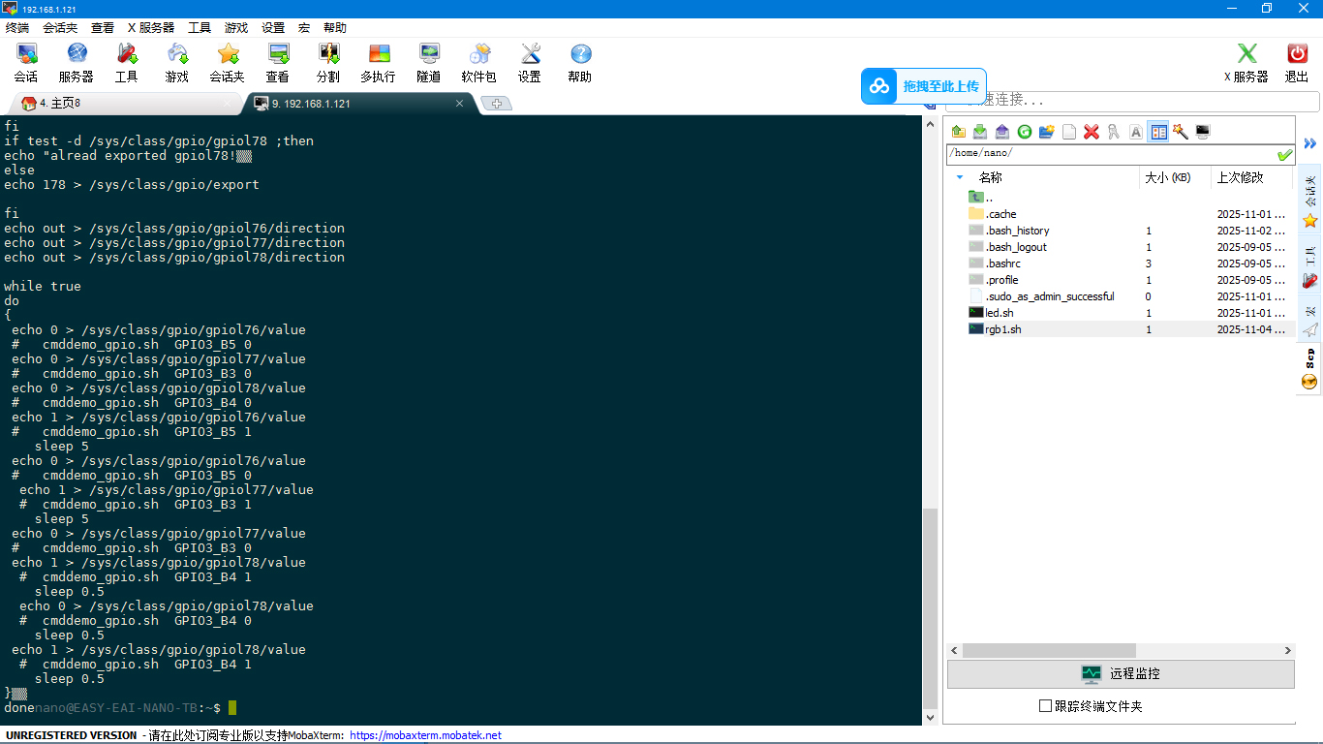The height and width of the screenshot is (744, 1323).
Task: Create new folder in SFTP browser
Action: [x=1046, y=132]
